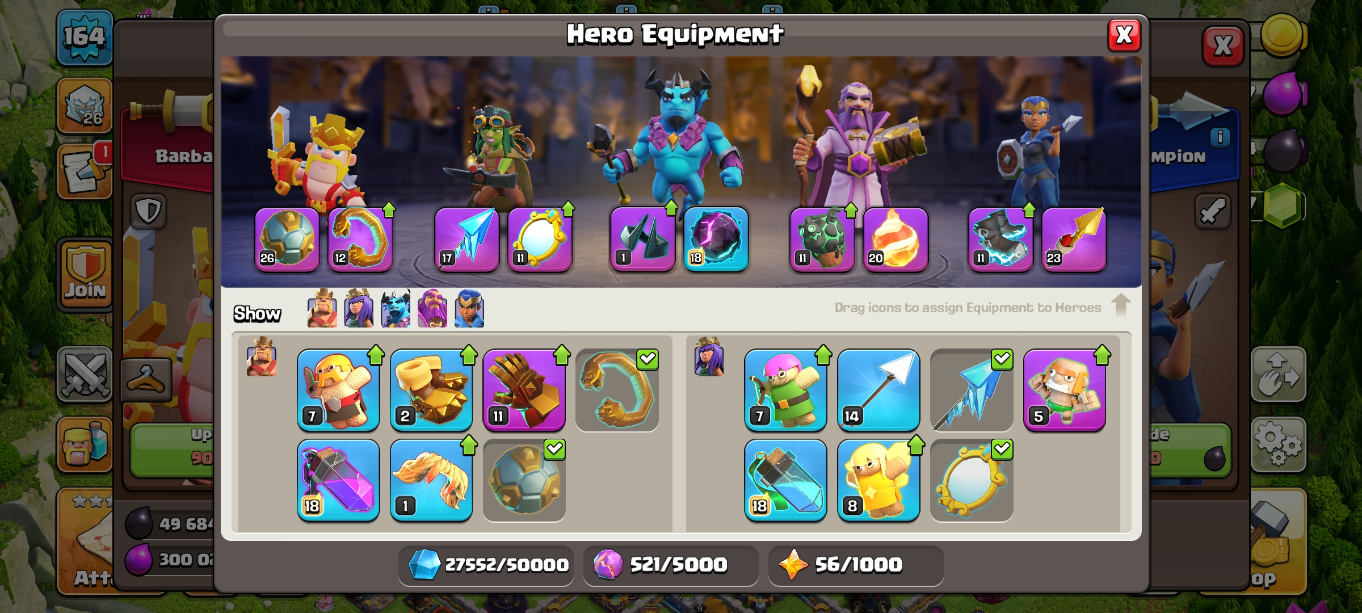Select the Giant Arrow level 14 equipment
Image resolution: width=1362 pixels, height=613 pixels.
click(x=878, y=390)
